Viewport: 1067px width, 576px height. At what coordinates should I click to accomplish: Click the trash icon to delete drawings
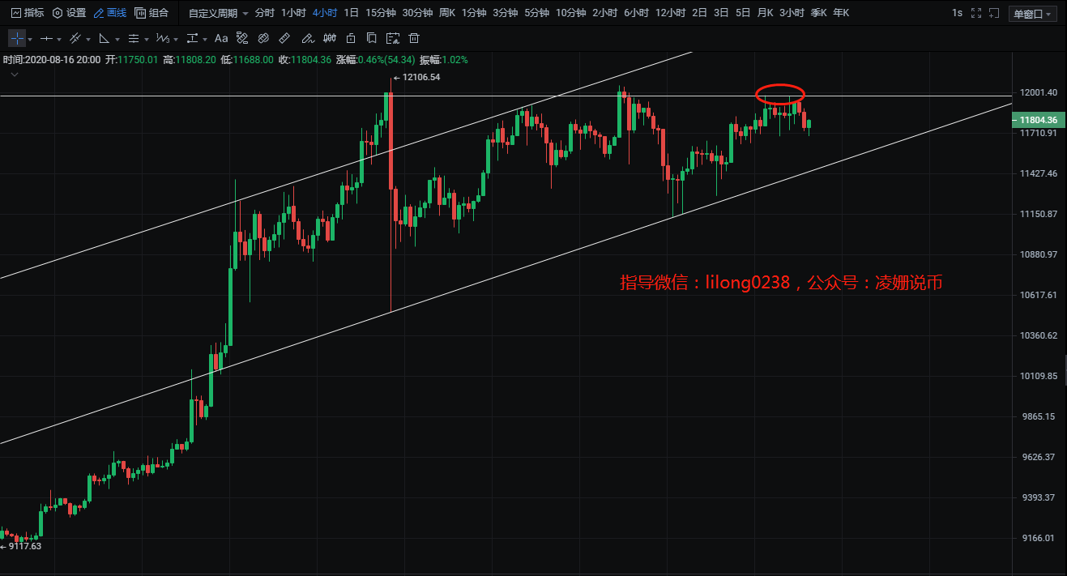[414, 38]
